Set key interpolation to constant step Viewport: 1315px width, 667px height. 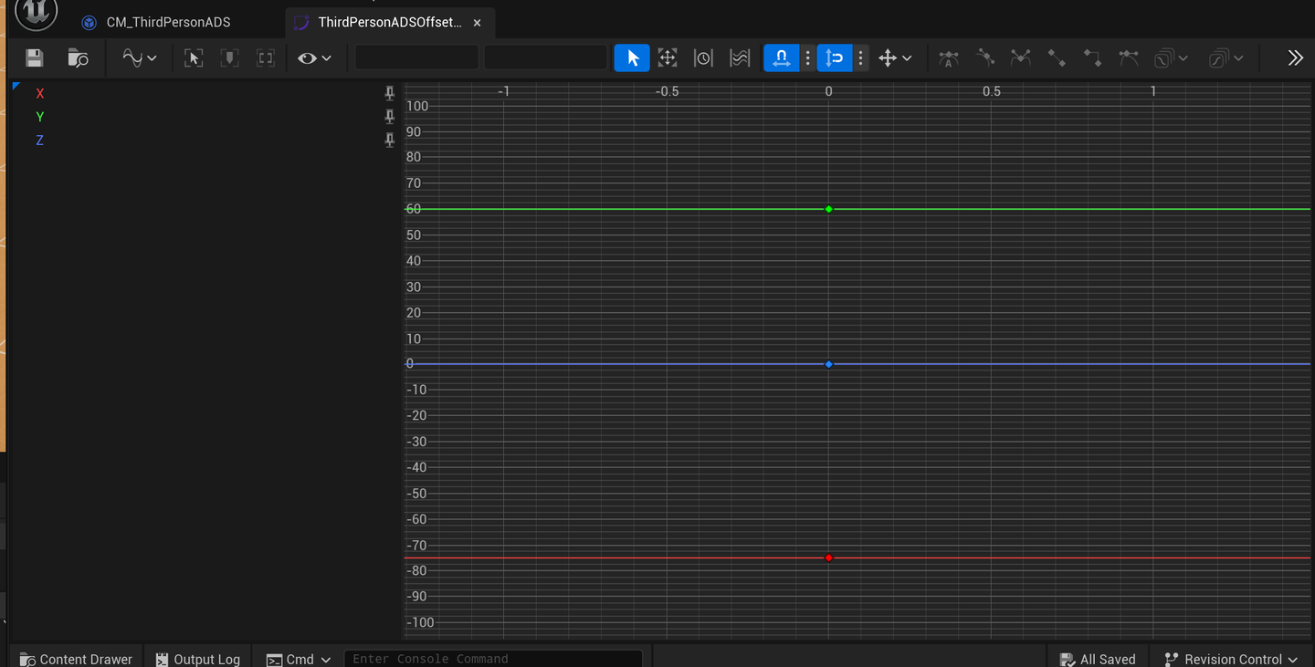[x=1092, y=58]
